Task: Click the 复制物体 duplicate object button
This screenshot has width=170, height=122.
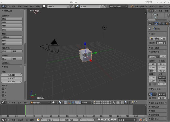Action: tap(12, 37)
